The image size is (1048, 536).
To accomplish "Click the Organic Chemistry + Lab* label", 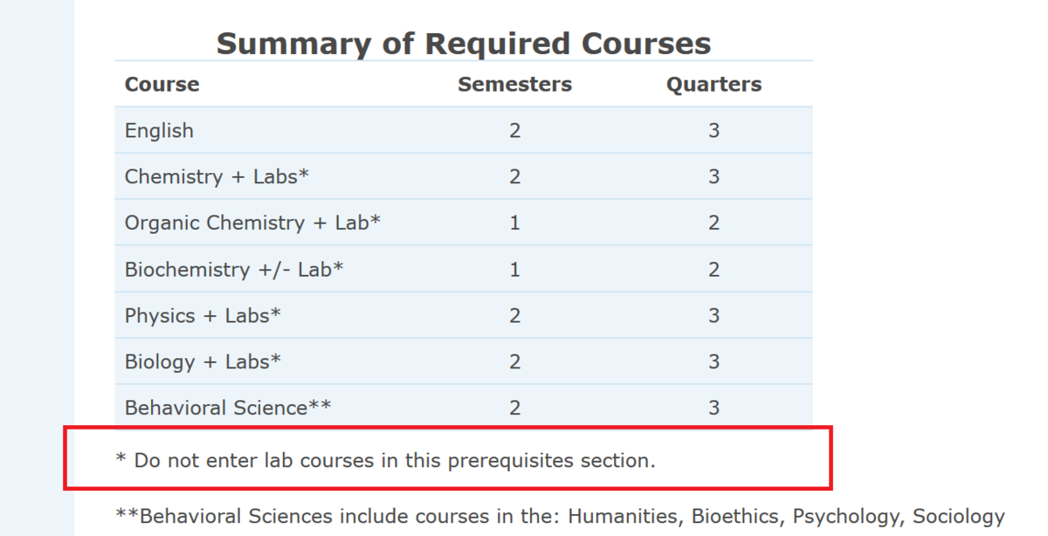I will coord(252,223).
